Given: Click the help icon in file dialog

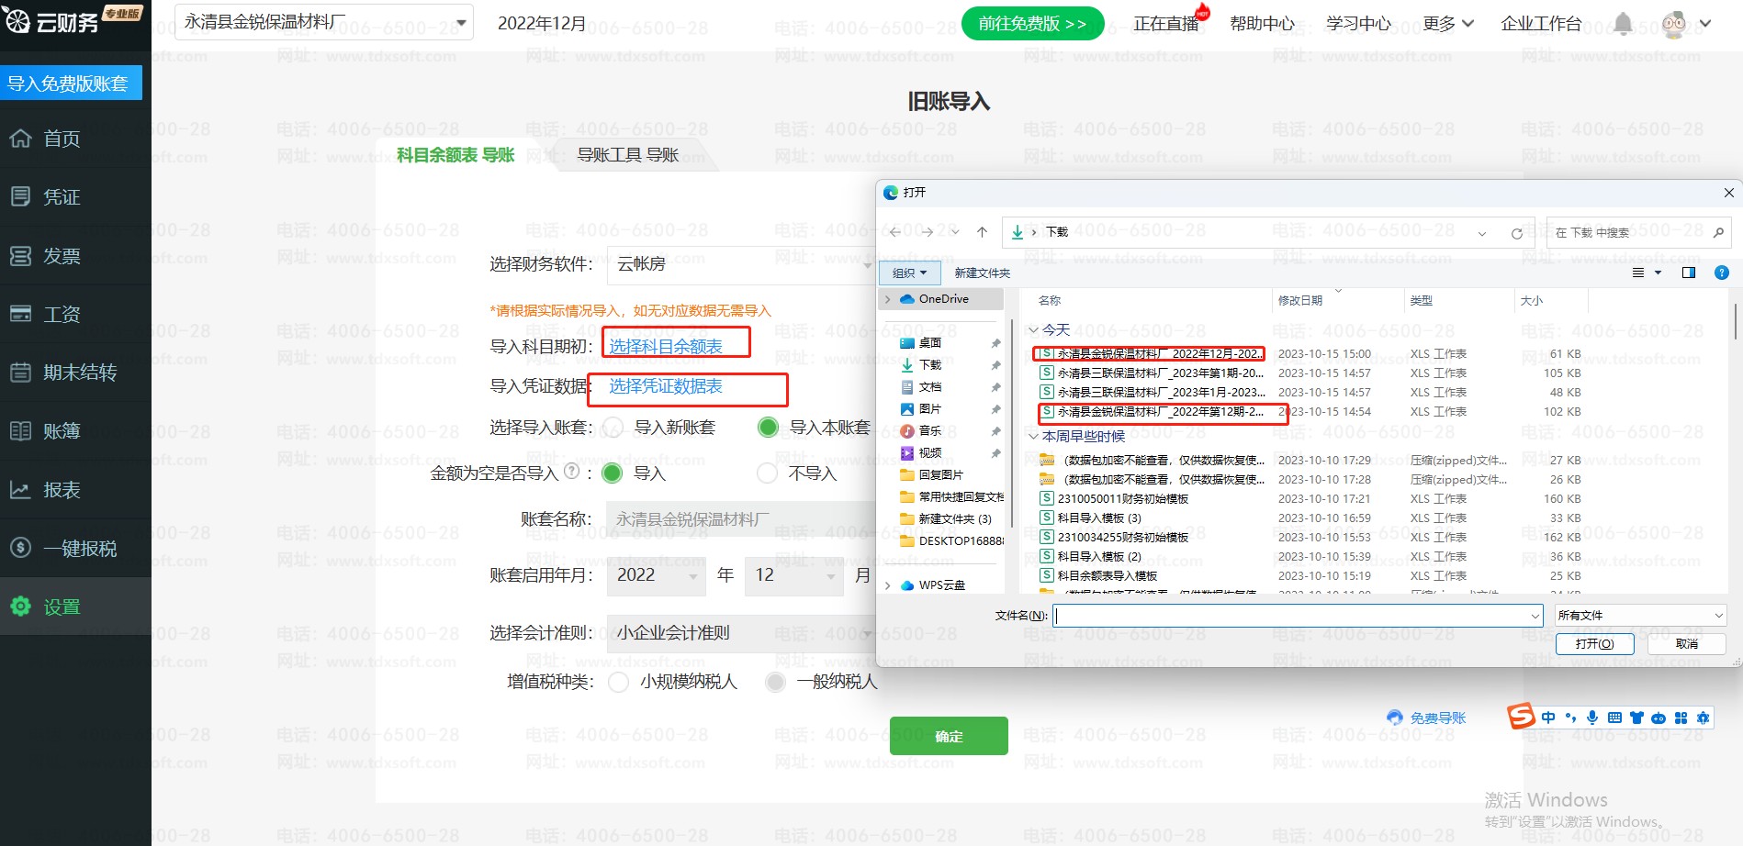Looking at the screenshot, I should [1721, 273].
